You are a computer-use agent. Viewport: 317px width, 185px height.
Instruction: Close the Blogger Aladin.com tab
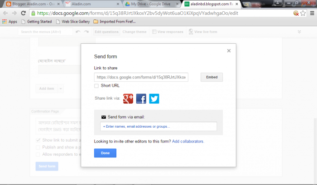(58, 4)
